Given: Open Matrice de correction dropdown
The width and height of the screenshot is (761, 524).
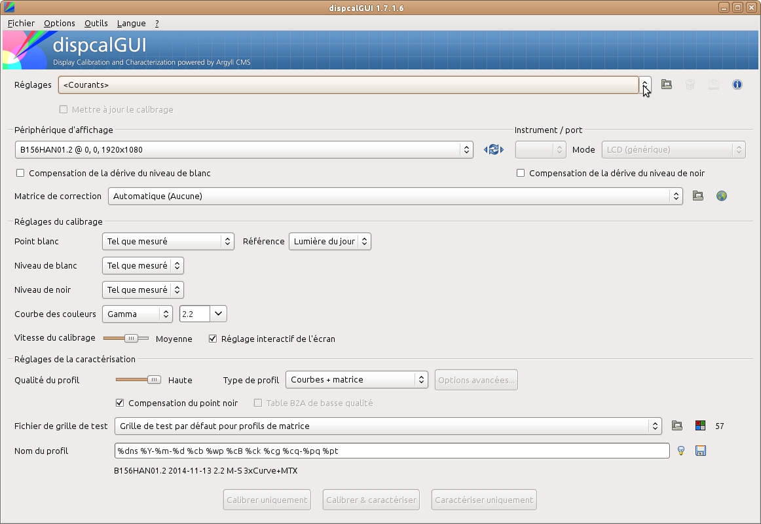Looking at the screenshot, I should pyautogui.click(x=396, y=196).
